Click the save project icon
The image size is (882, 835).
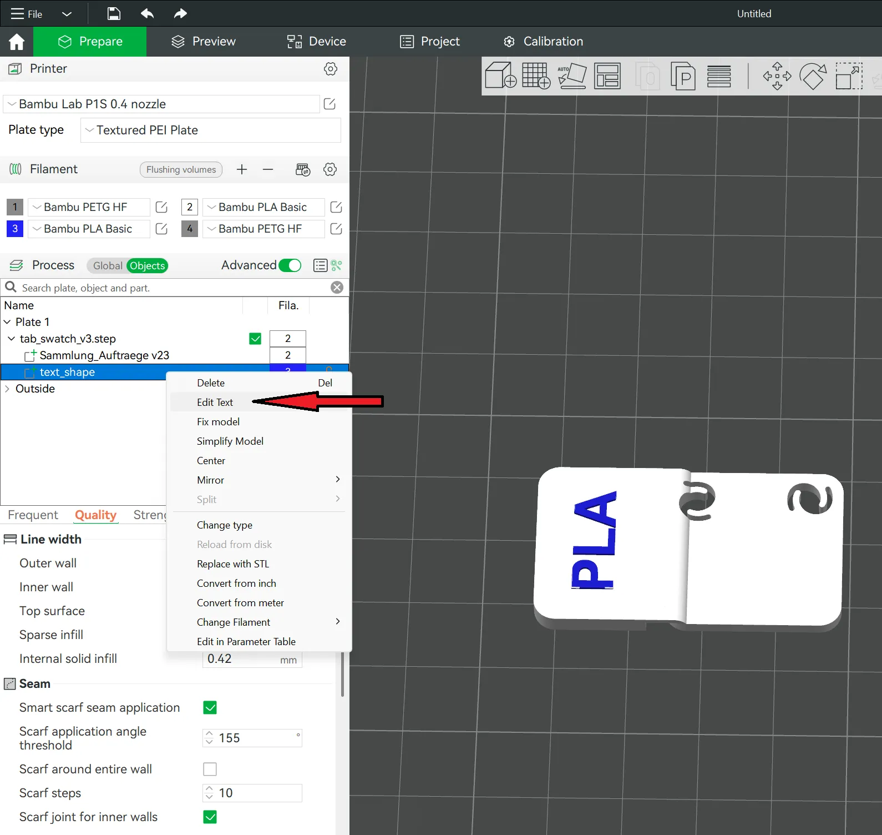(x=114, y=13)
